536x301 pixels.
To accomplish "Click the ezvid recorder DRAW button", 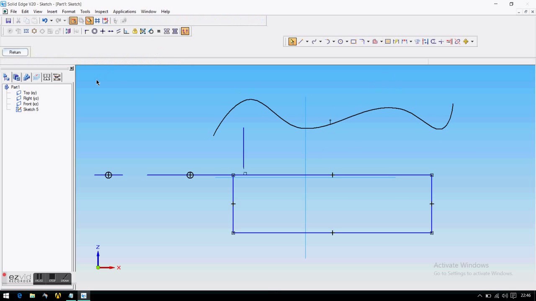I will [x=65, y=278].
